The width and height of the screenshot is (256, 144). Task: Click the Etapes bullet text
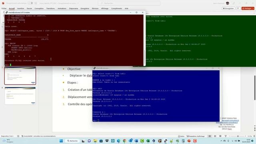pyautogui.click(x=73, y=83)
